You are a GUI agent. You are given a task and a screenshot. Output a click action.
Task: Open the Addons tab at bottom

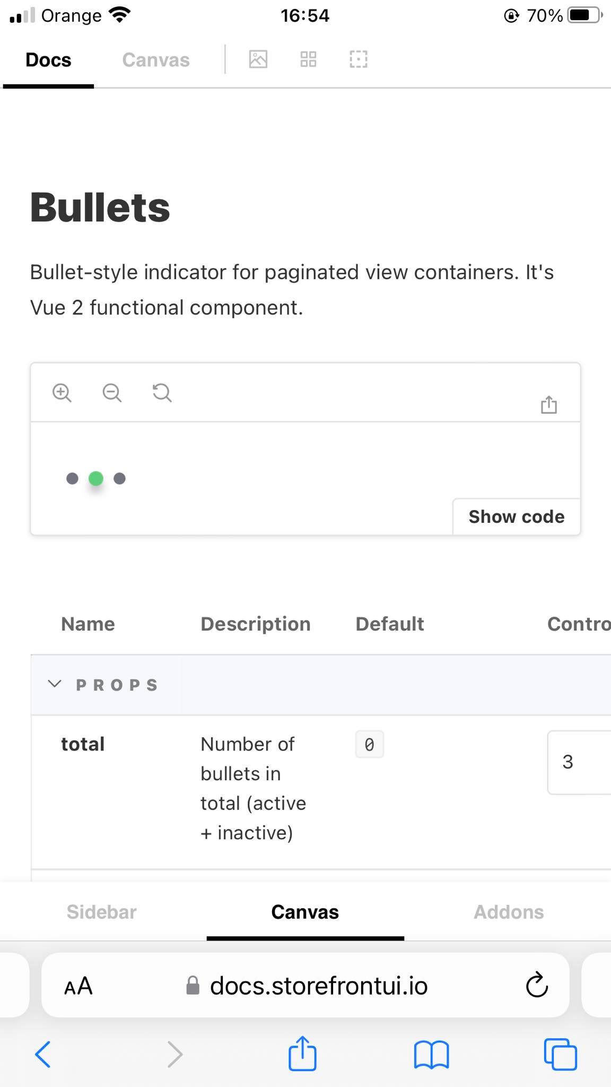point(509,912)
